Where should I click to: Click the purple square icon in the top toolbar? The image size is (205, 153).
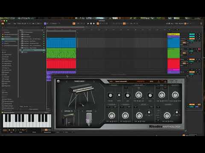pyautogui.click(x=45, y=23)
